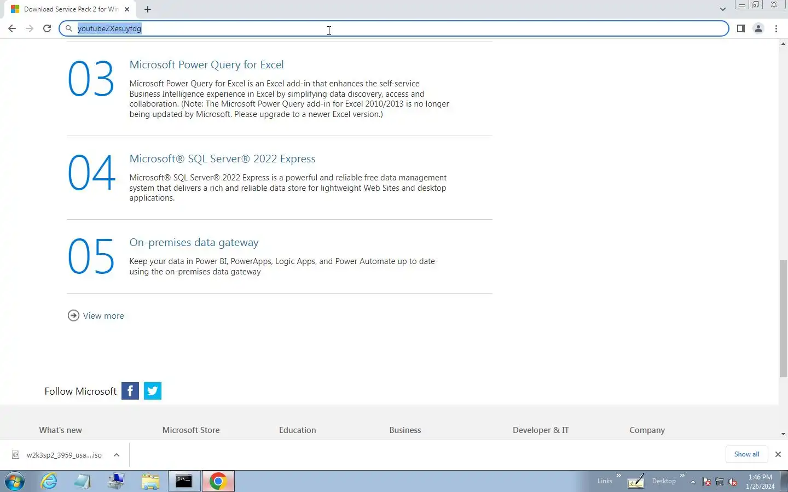Click the network tray icon
This screenshot has width=788, height=492.
tap(720, 482)
